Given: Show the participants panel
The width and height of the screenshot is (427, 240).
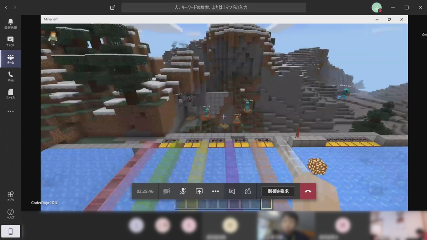Looking at the screenshot, I should pos(248,191).
